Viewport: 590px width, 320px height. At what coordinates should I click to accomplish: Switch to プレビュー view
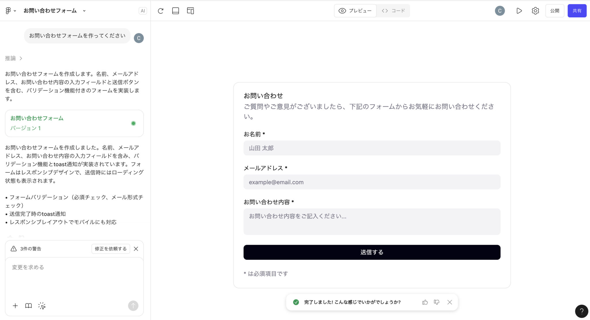point(355,11)
